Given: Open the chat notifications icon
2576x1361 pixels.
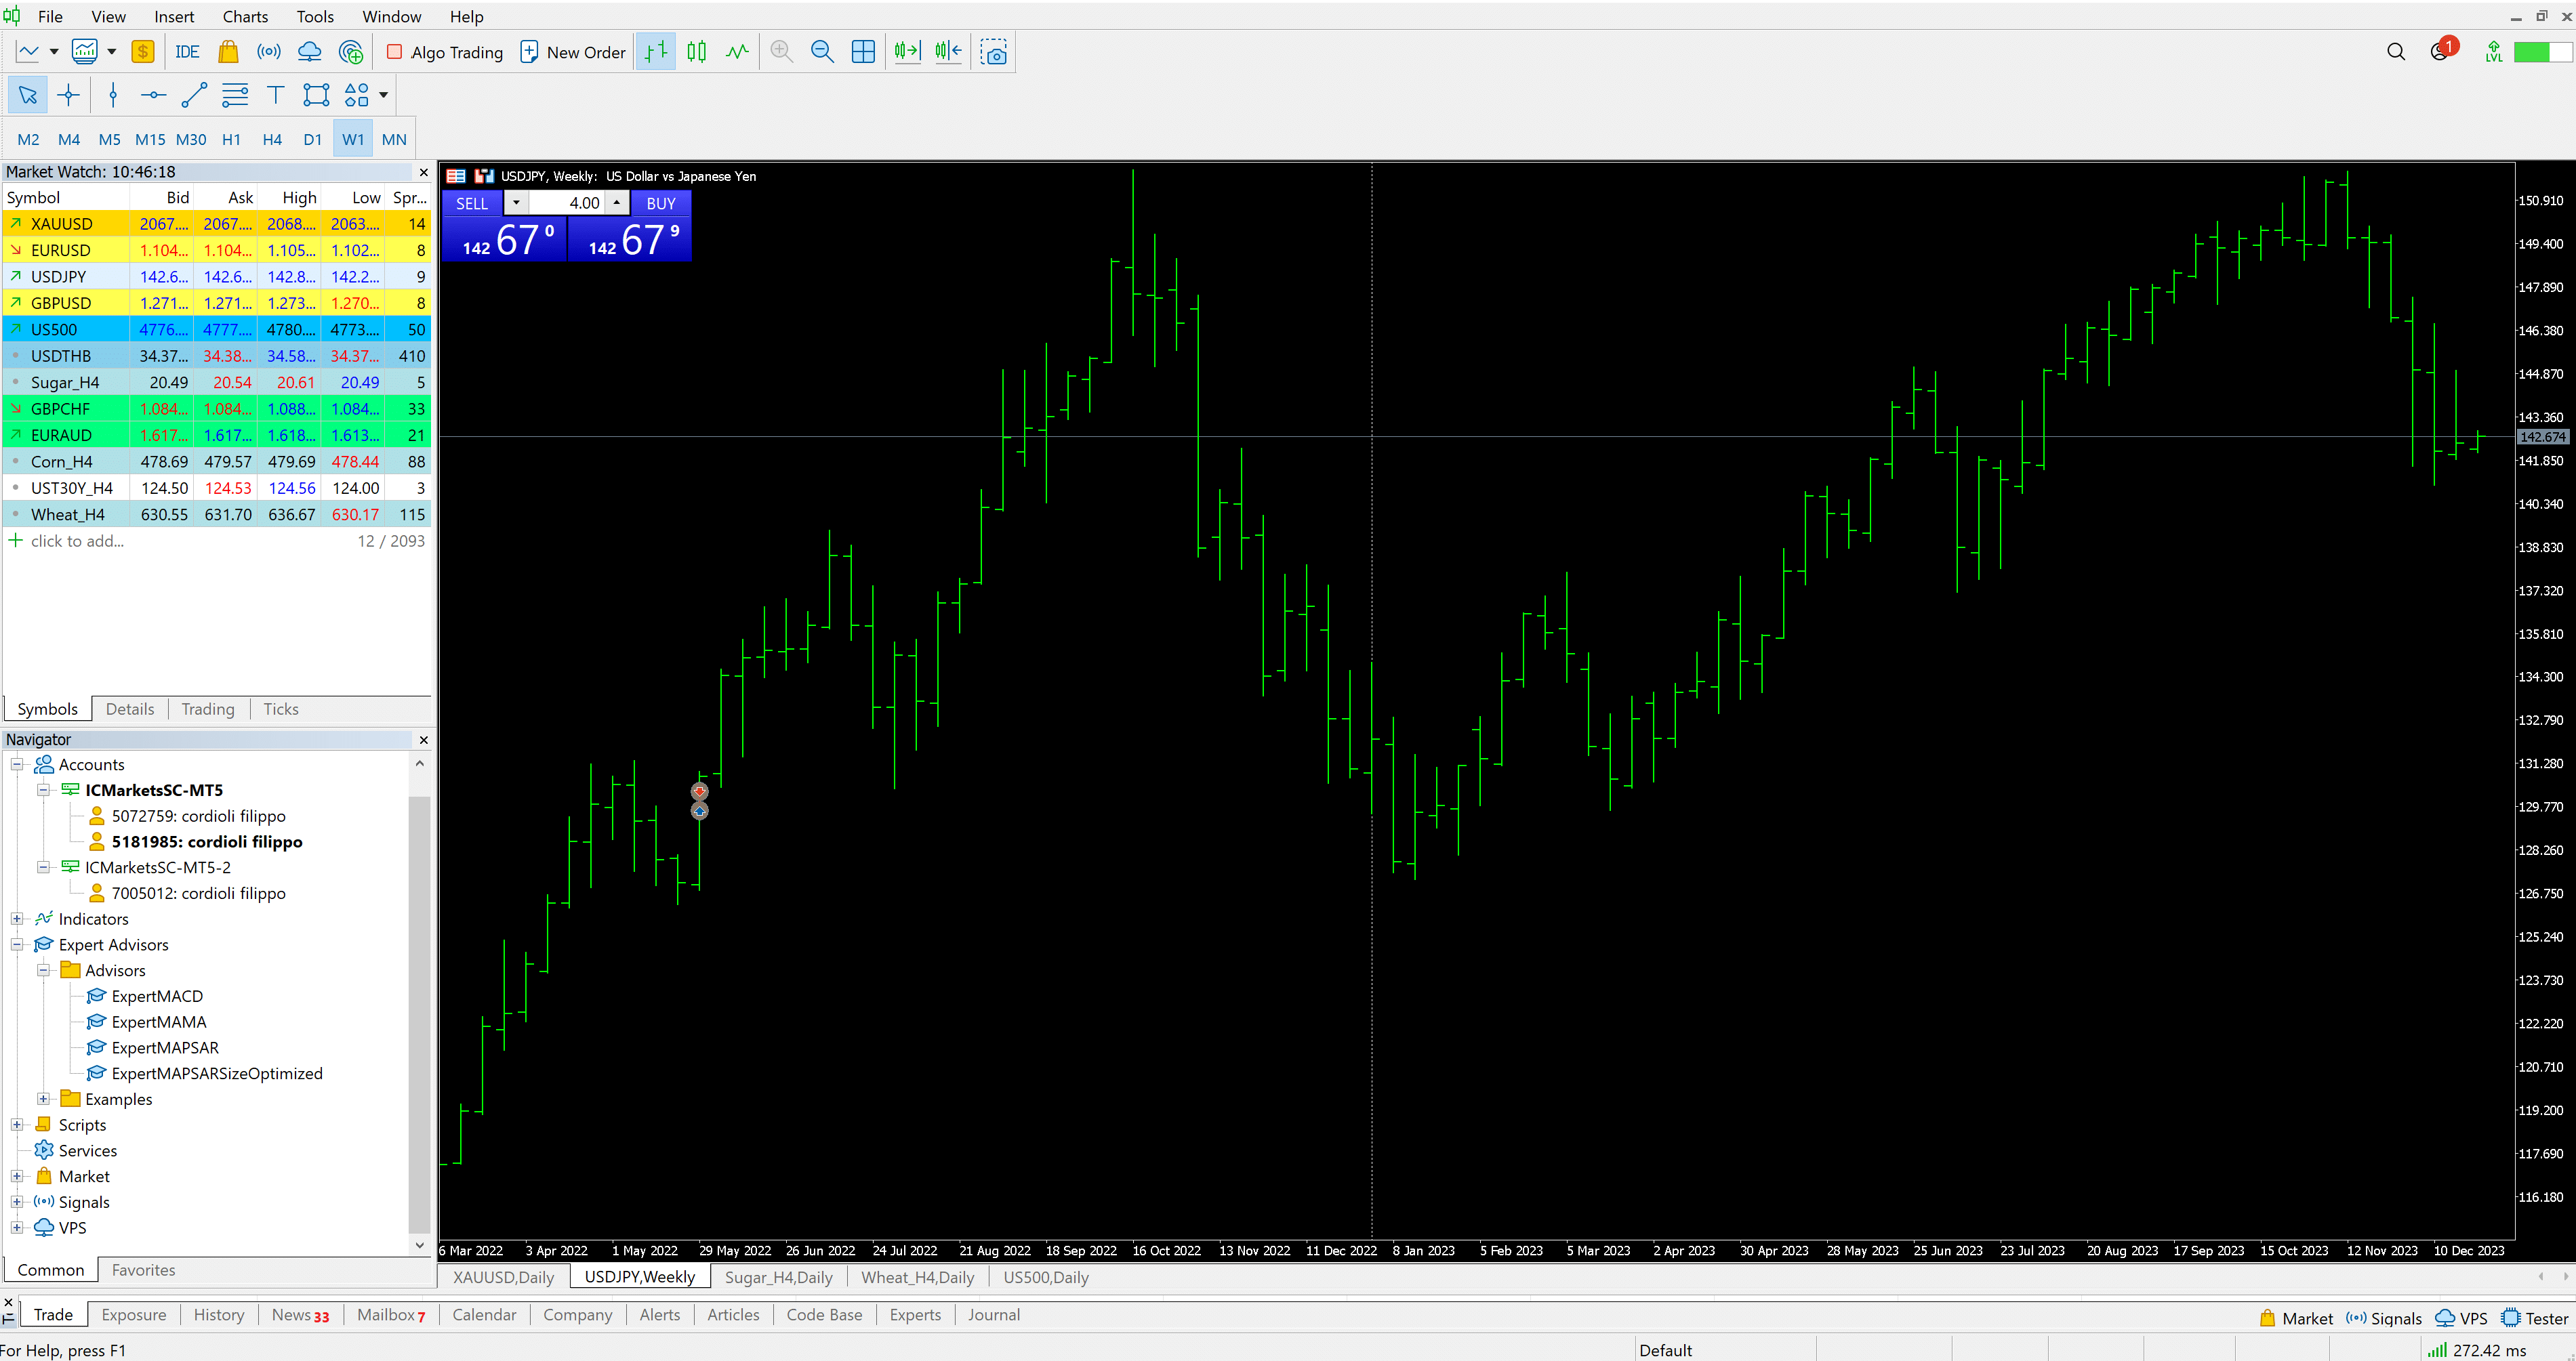Looking at the screenshot, I should 2441,50.
